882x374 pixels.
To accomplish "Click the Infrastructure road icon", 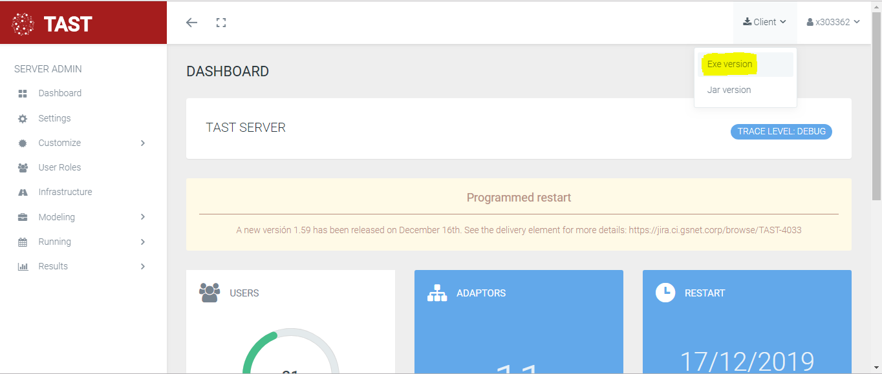I will point(23,192).
